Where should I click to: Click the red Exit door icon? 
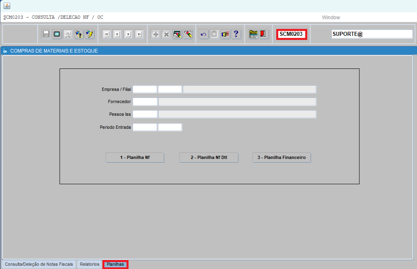(263, 34)
